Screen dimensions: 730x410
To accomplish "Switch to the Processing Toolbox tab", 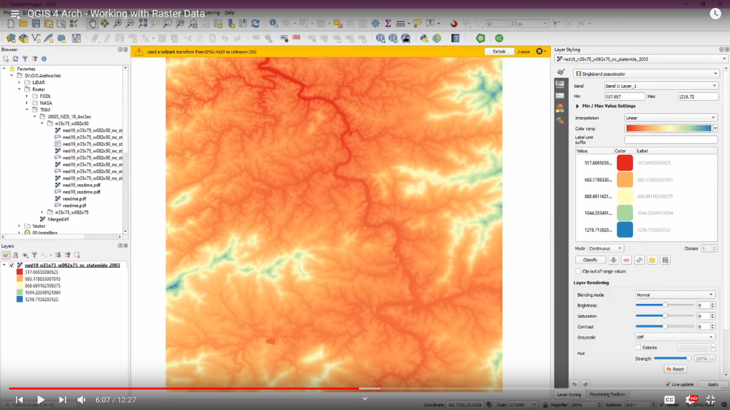I will point(607,394).
